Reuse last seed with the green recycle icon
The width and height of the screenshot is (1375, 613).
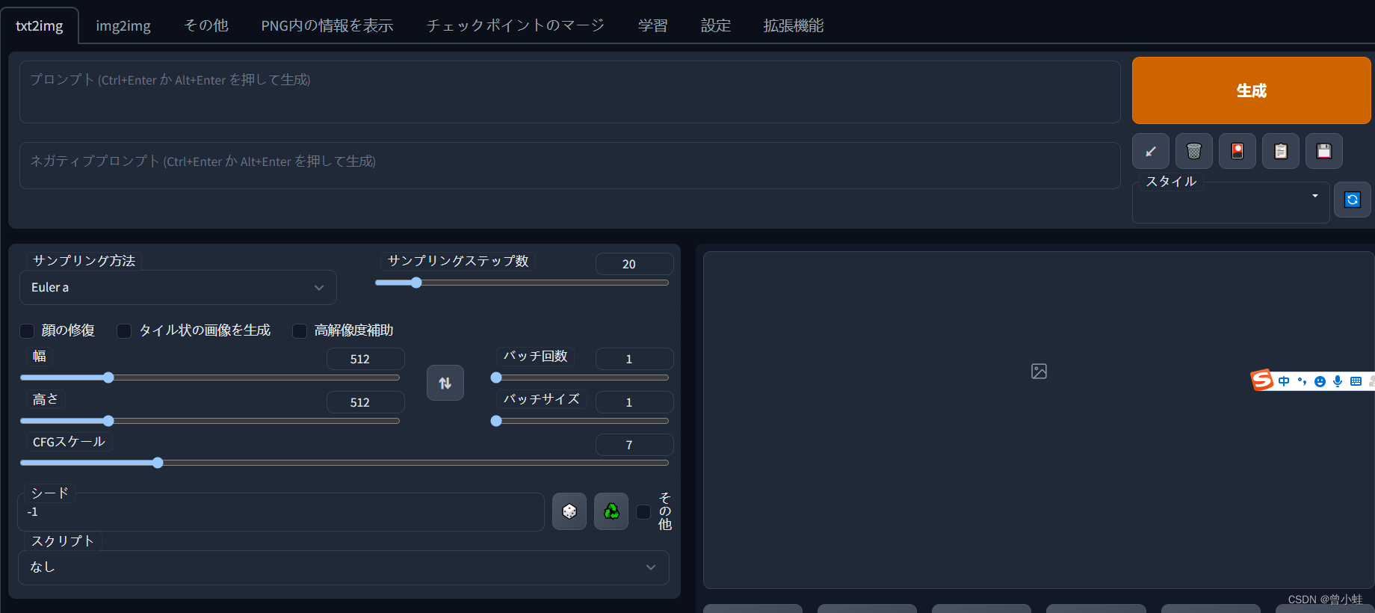(x=611, y=511)
